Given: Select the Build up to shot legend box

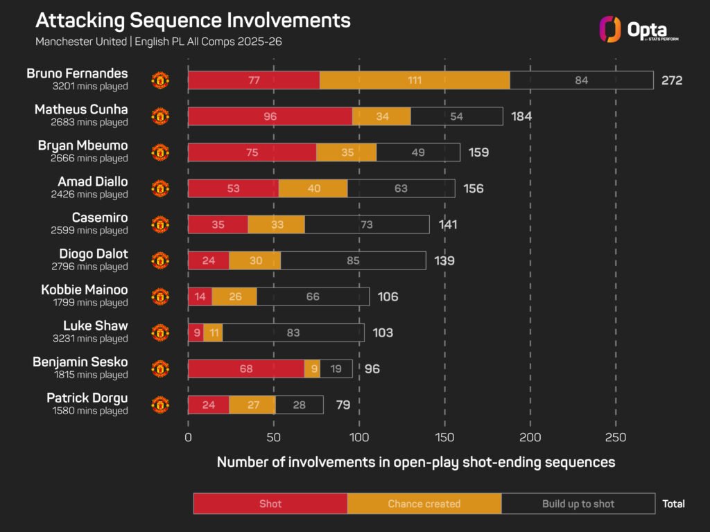Looking at the screenshot, I should 578,504.
